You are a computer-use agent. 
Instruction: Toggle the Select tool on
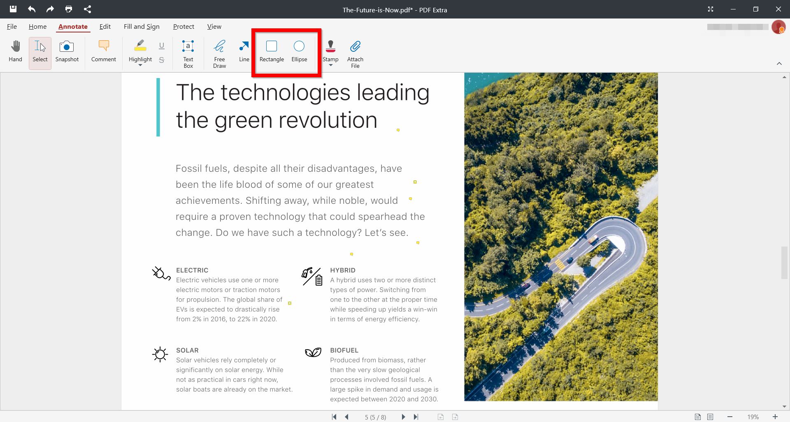coord(39,52)
